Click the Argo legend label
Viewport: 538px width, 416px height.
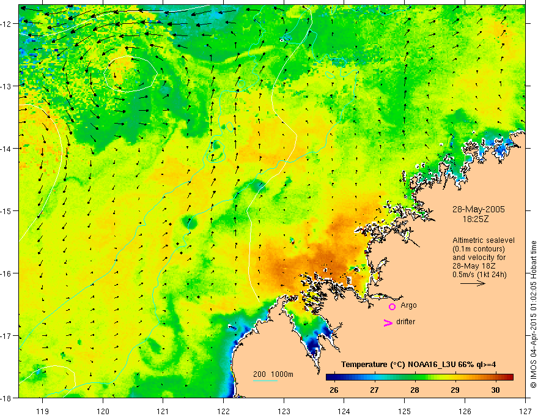(408, 305)
